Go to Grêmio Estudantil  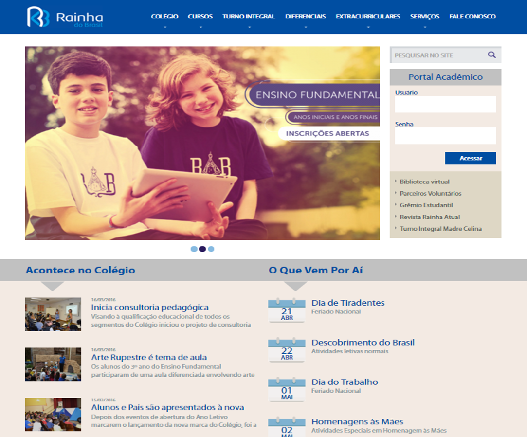point(426,205)
